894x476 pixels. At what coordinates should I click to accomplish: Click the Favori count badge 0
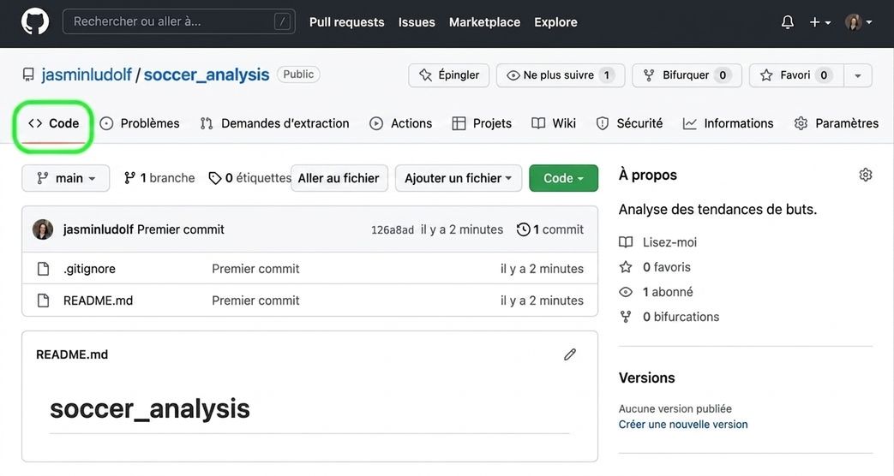tap(824, 75)
